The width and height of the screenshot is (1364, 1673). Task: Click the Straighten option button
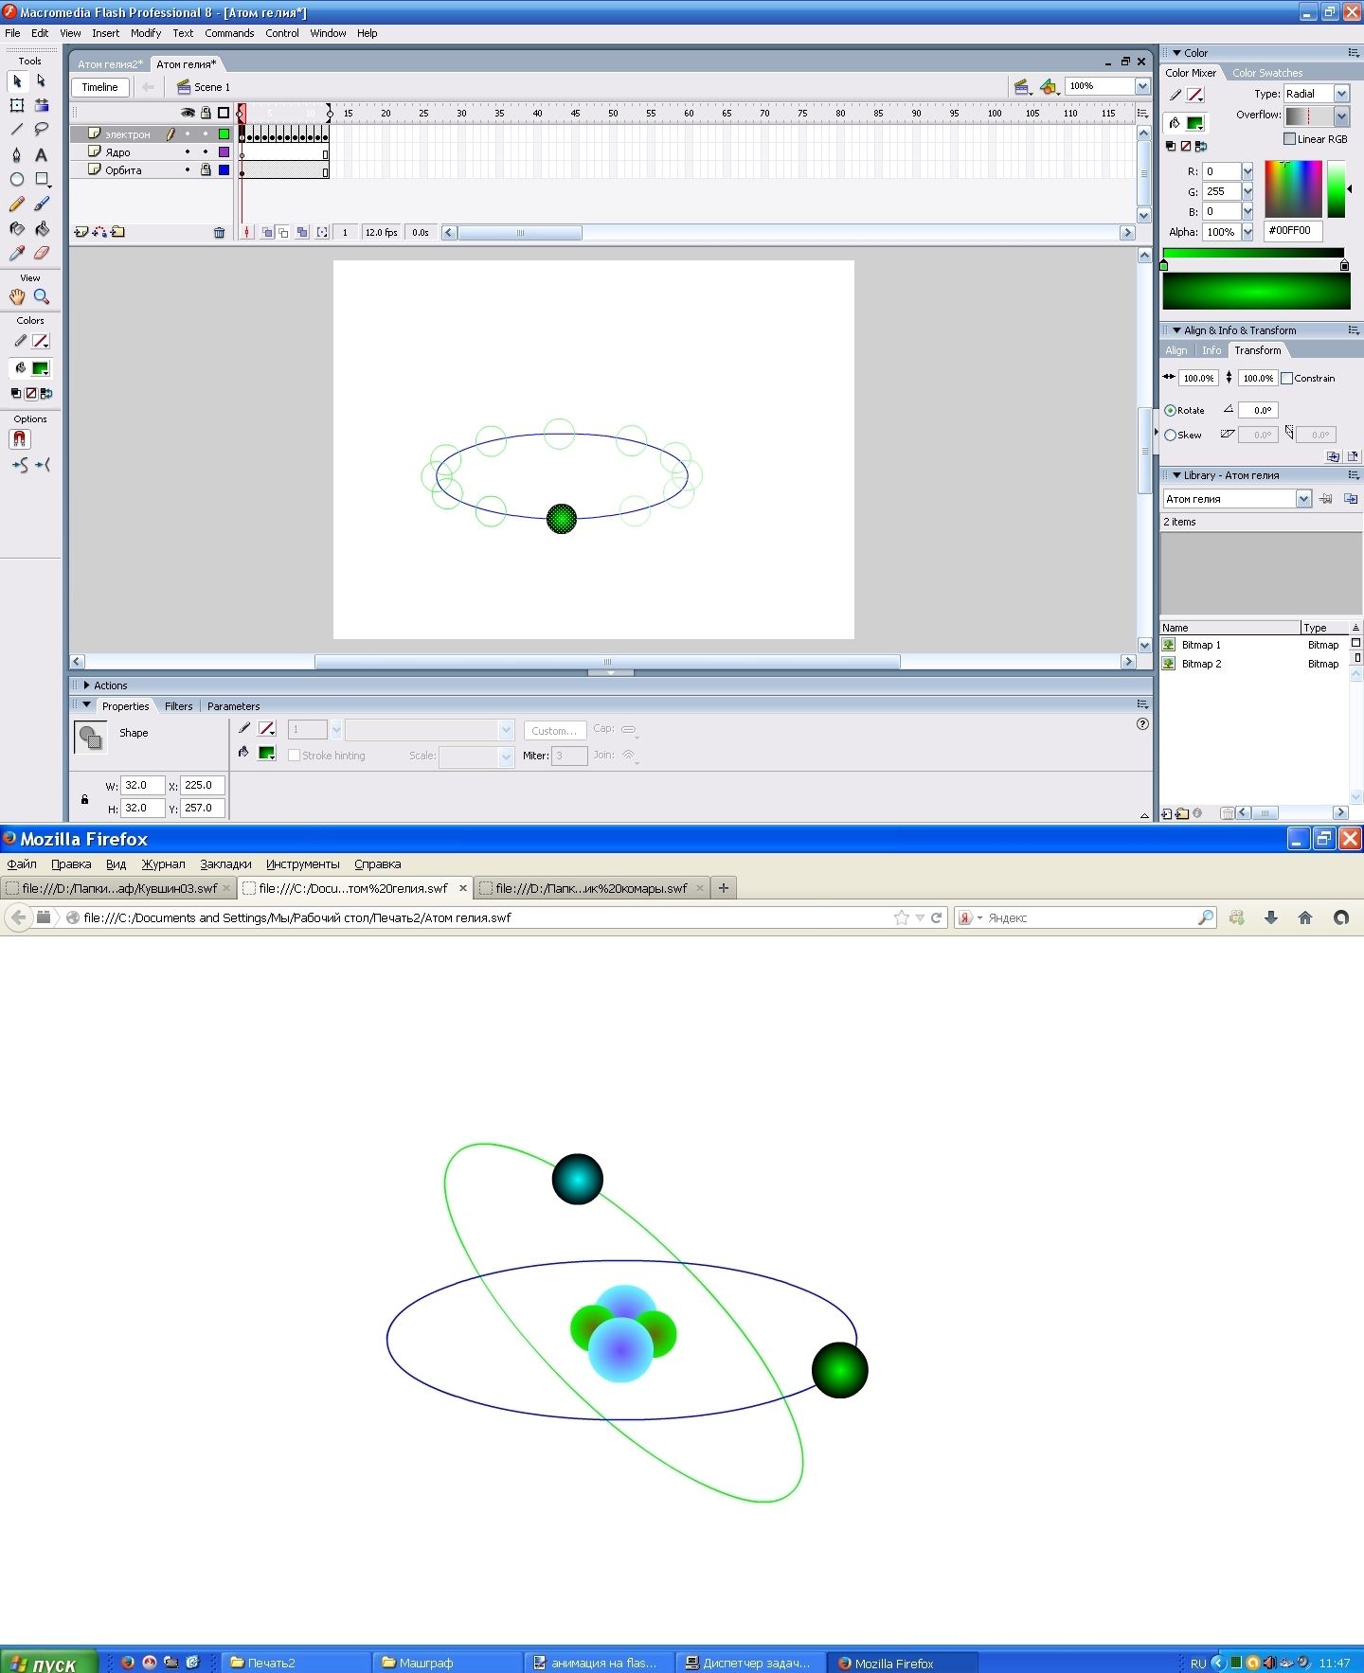43,465
